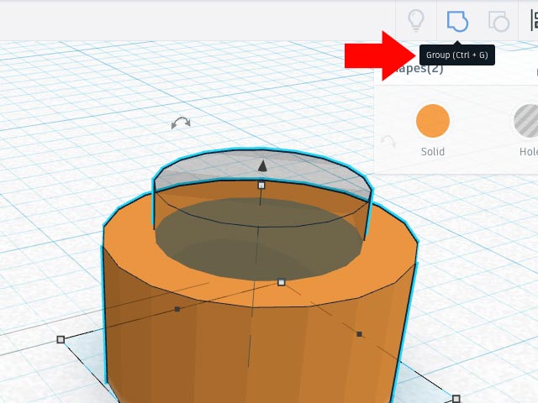Select the orange Solid color swatch
538x403 pixels.
click(x=432, y=121)
